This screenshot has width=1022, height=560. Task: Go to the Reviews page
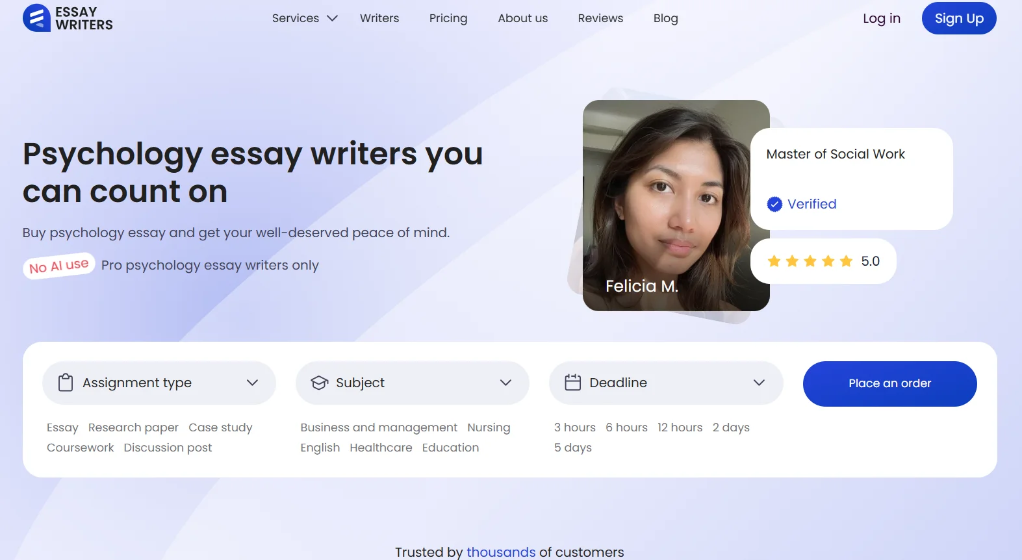click(600, 18)
